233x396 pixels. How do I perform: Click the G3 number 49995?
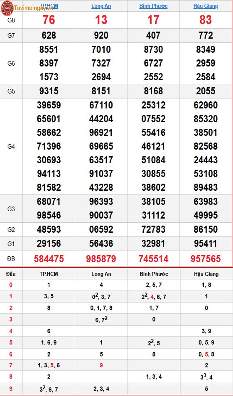coord(206,215)
